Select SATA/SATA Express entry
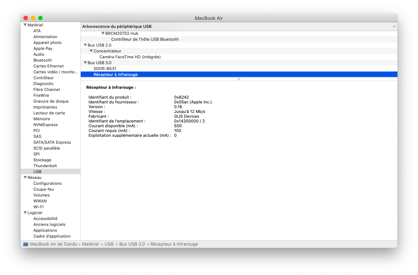 (x=52, y=142)
